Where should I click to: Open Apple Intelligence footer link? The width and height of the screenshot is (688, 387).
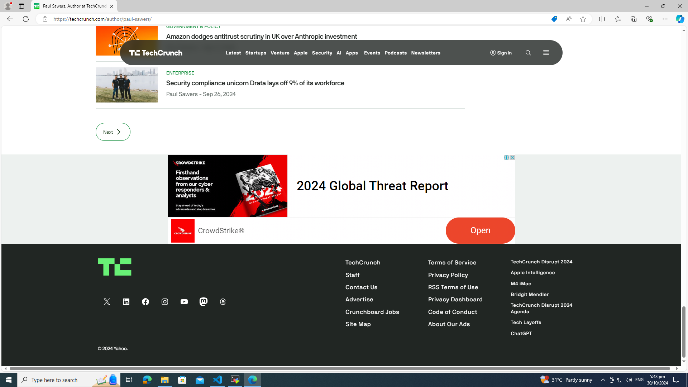click(x=533, y=273)
